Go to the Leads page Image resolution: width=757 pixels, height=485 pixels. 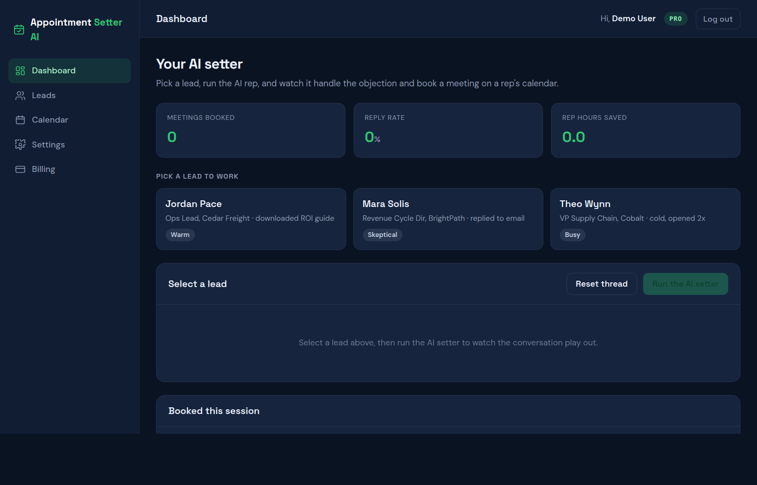point(69,95)
